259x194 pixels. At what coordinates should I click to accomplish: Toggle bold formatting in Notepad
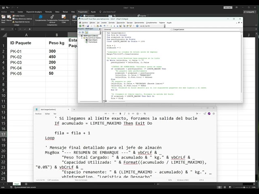coord(120,114)
